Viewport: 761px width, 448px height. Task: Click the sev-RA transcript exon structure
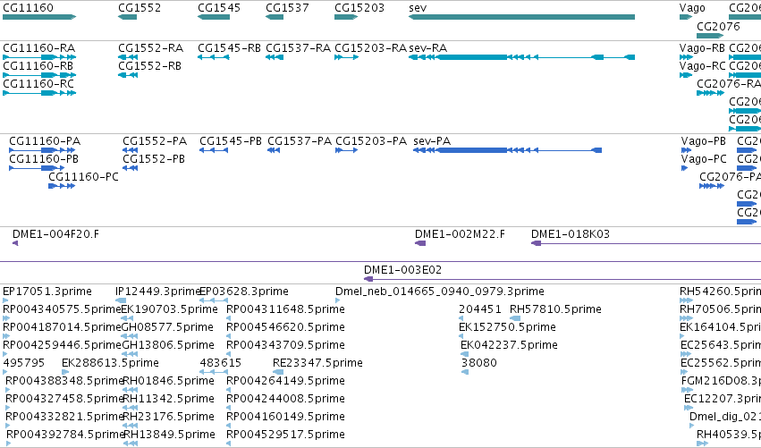point(521,57)
